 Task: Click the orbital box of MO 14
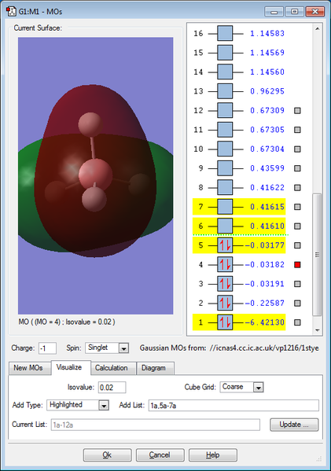225,72
